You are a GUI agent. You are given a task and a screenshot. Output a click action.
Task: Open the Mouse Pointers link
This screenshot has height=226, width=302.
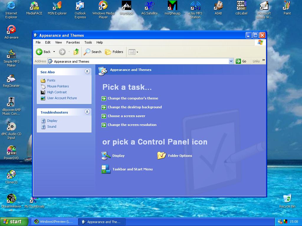point(58,86)
